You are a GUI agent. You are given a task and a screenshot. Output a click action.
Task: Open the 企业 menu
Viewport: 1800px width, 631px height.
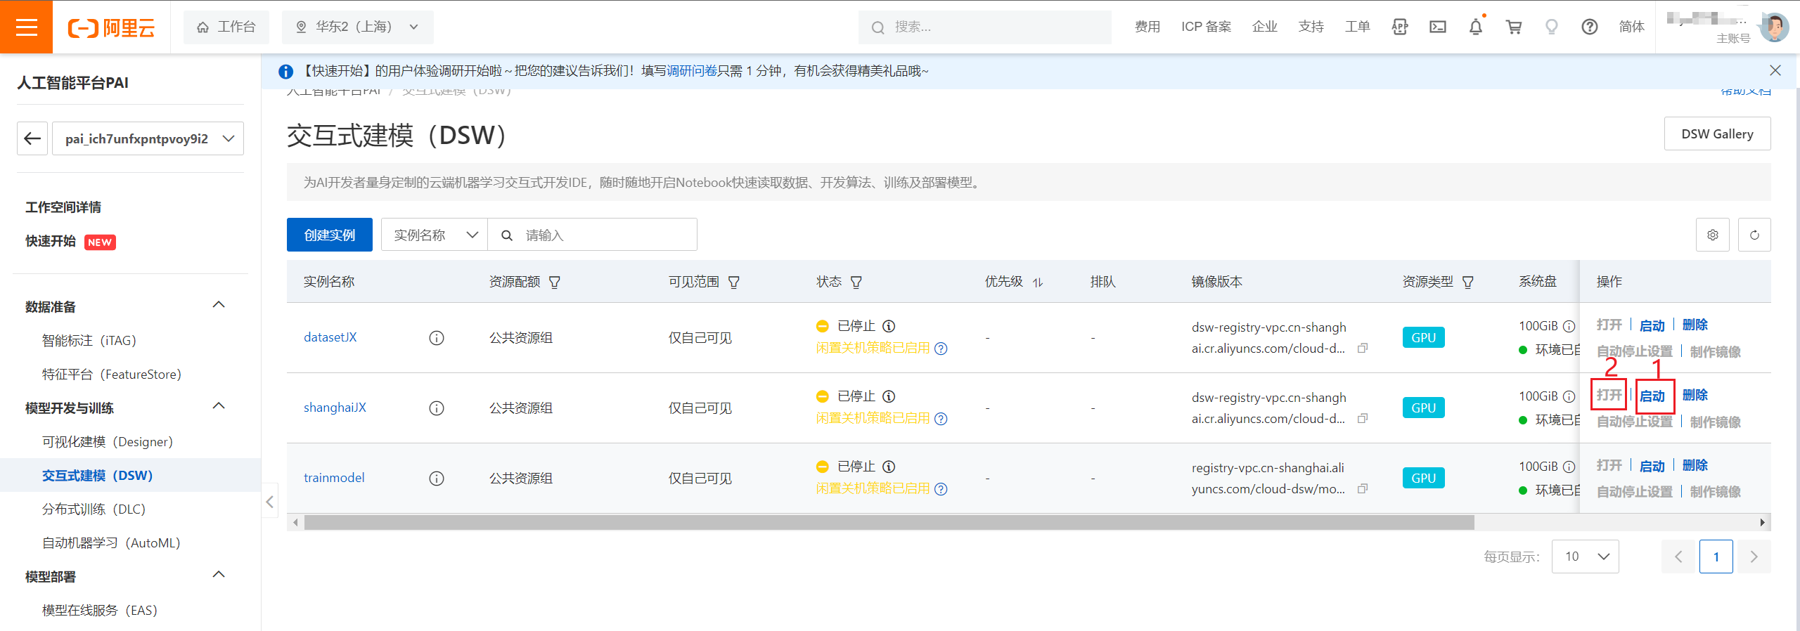coord(1264,27)
